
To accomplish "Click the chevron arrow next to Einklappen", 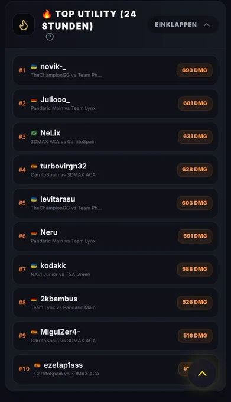I will pos(207,25).
